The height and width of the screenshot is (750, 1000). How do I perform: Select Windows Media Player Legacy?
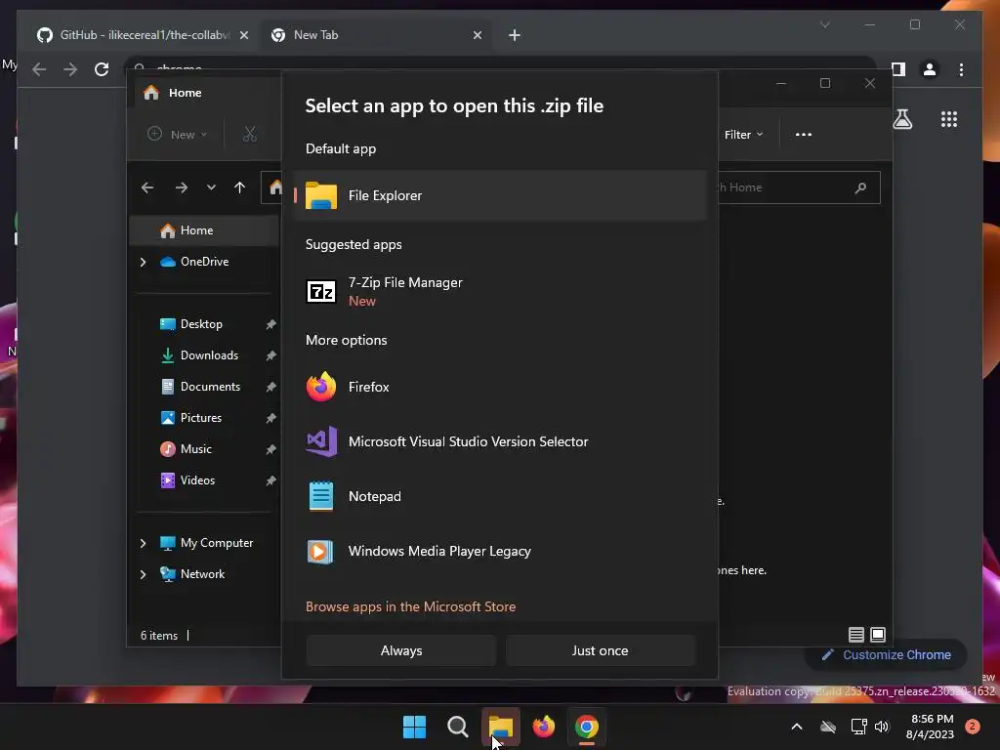(501, 551)
